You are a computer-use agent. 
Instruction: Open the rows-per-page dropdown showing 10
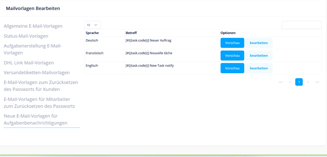click(92, 25)
